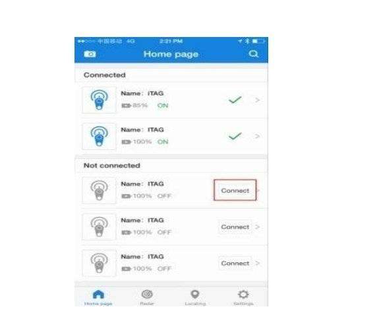Tap the middle not-connected iTAG icon
The height and width of the screenshot is (321, 377).
(x=99, y=227)
